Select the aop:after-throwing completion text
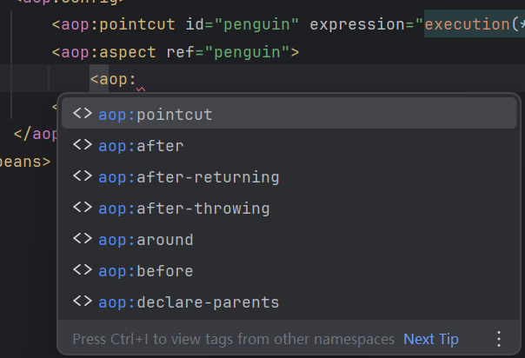525x358 pixels. tap(184, 209)
